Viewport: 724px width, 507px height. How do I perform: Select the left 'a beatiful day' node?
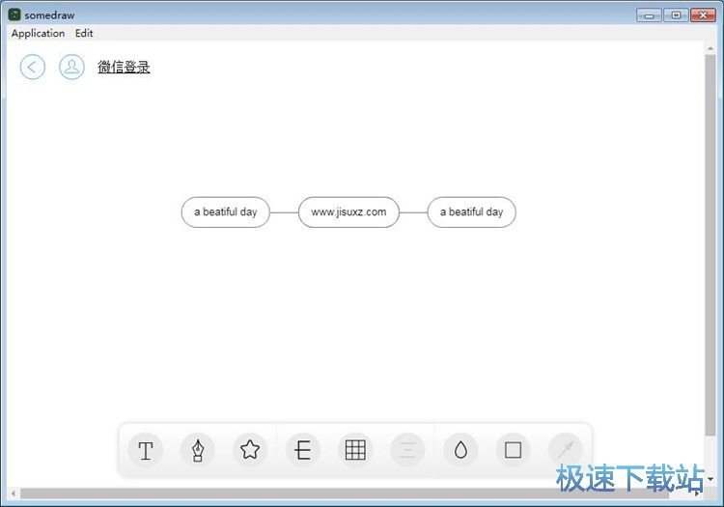click(225, 212)
